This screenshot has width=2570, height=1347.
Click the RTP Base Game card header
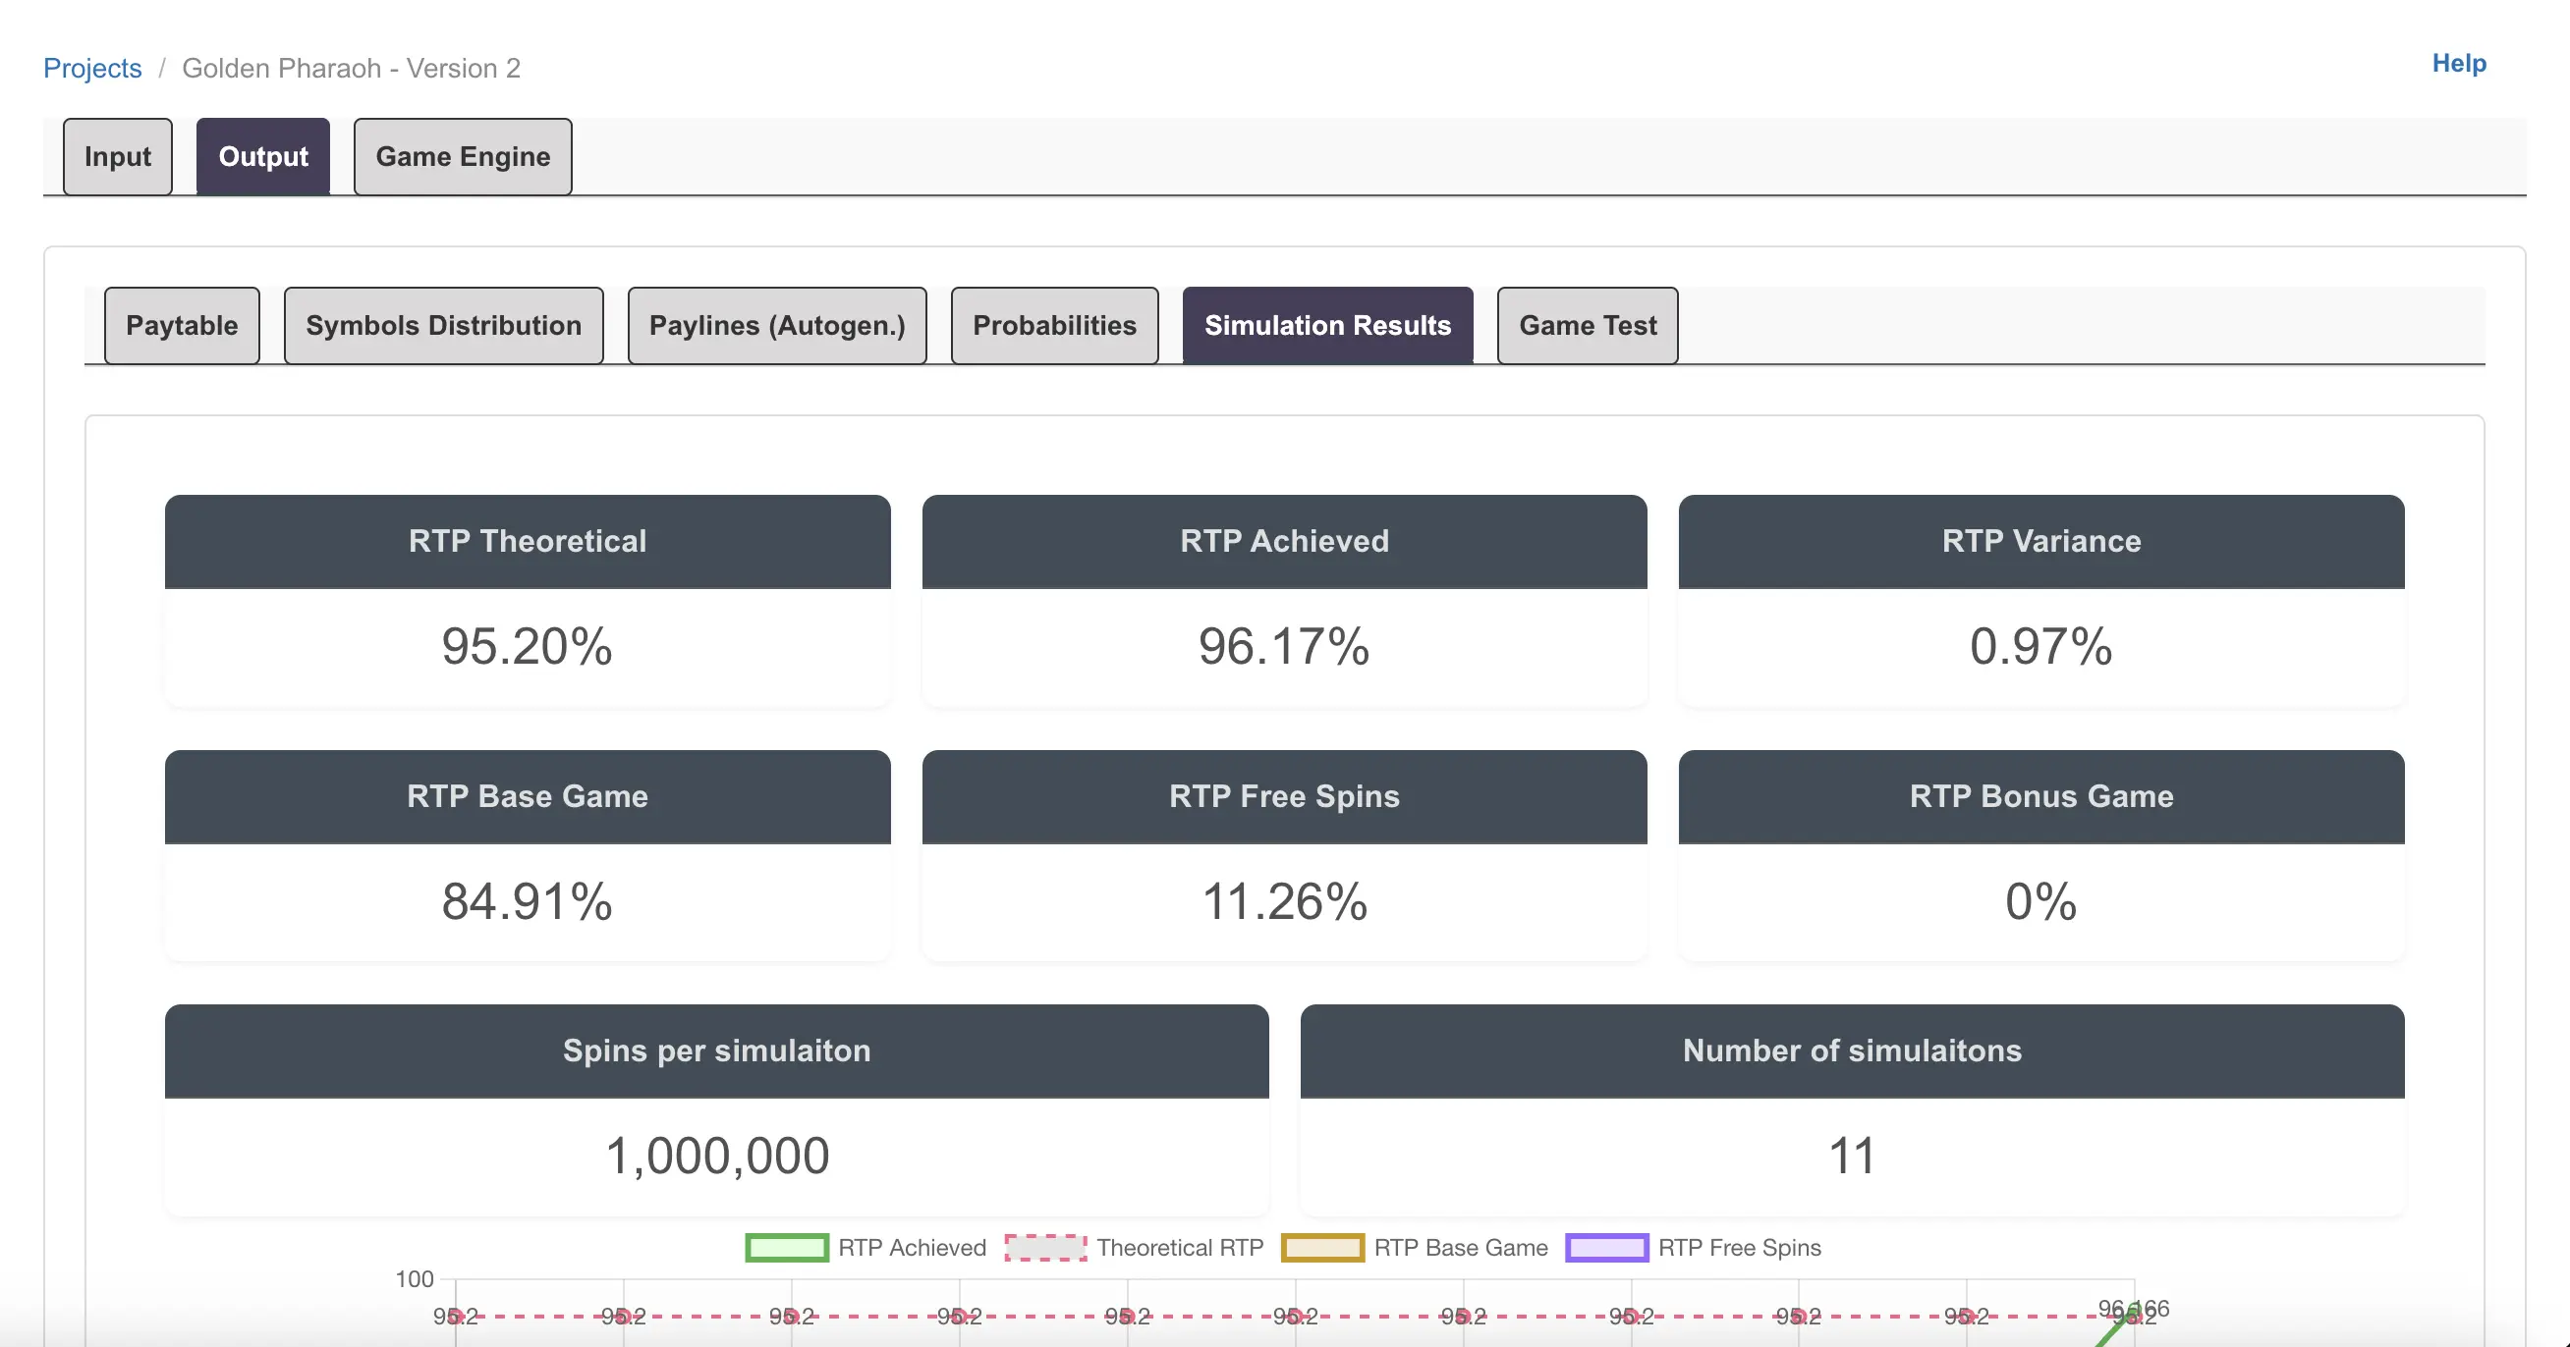(527, 796)
